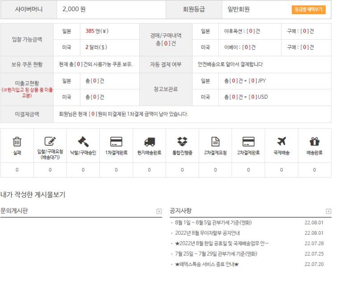
Task: Click the airplane icon for 국제배송
Action: (x=282, y=141)
